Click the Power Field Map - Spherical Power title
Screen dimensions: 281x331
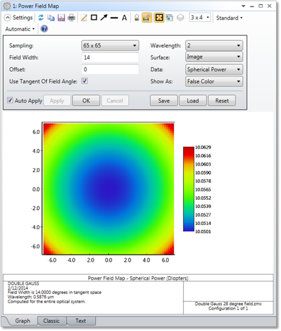click(138, 278)
